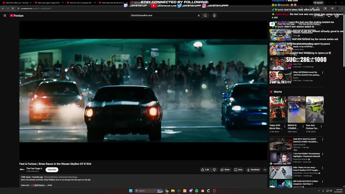Screen dimensions: 345x194
Task: Open the #FastSaga hashtag link
Action: 73,177
